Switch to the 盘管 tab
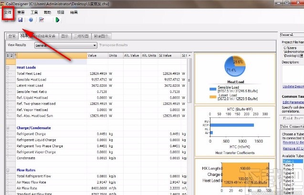The height and width of the screenshot is (195, 304). (12, 36)
